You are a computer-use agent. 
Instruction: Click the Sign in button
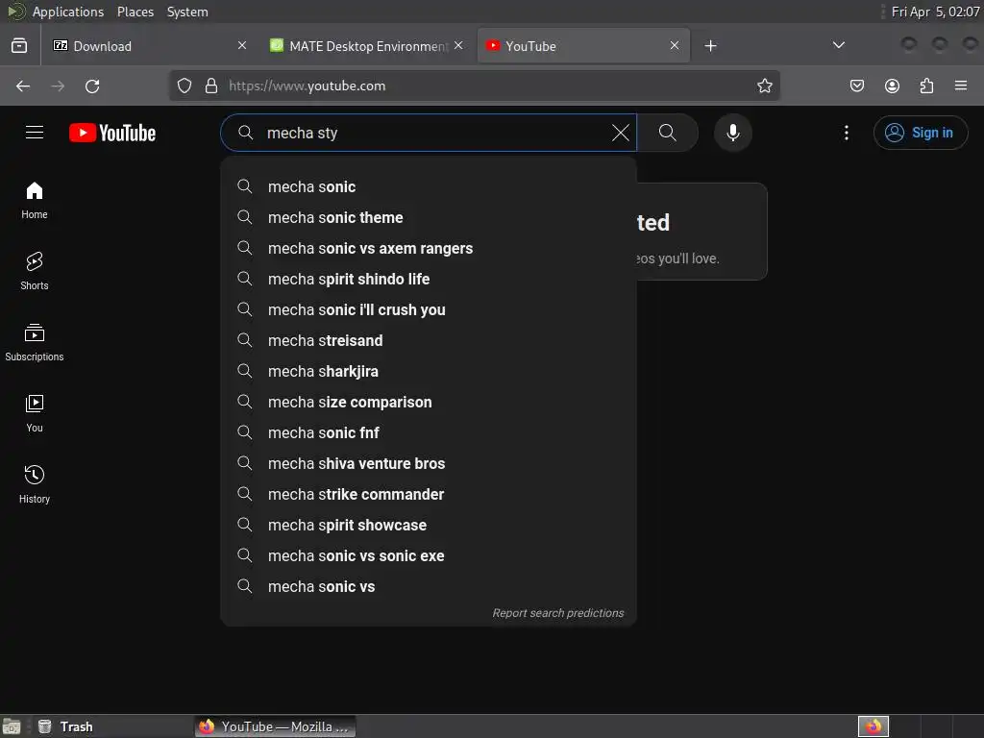click(x=921, y=133)
